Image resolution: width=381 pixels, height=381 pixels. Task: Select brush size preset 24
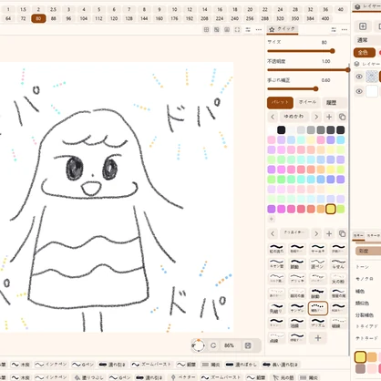280,9
